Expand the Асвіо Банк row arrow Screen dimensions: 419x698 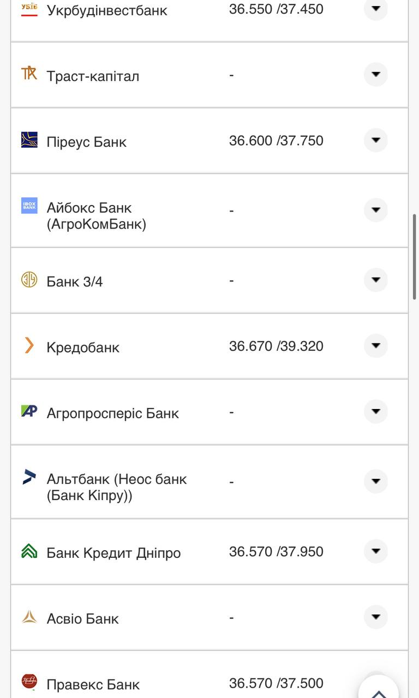coord(375,617)
